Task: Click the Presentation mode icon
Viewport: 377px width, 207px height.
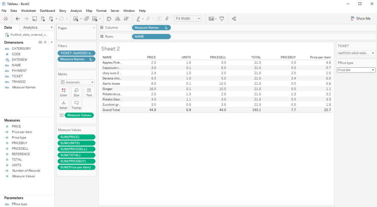Action: click(222, 18)
